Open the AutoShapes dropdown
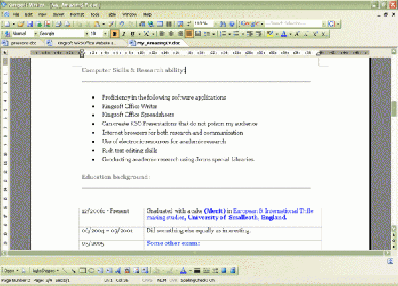 tap(45, 271)
